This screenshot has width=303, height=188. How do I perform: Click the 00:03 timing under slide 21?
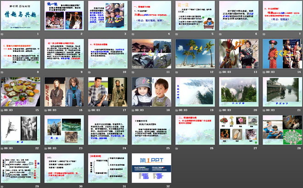(270, 110)
